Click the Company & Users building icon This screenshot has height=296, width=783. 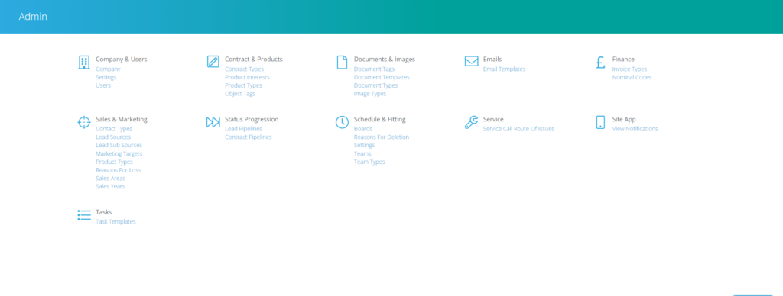[84, 63]
